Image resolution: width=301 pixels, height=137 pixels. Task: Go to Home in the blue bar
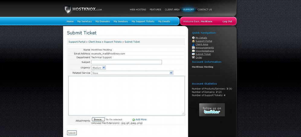click(70, 21)
